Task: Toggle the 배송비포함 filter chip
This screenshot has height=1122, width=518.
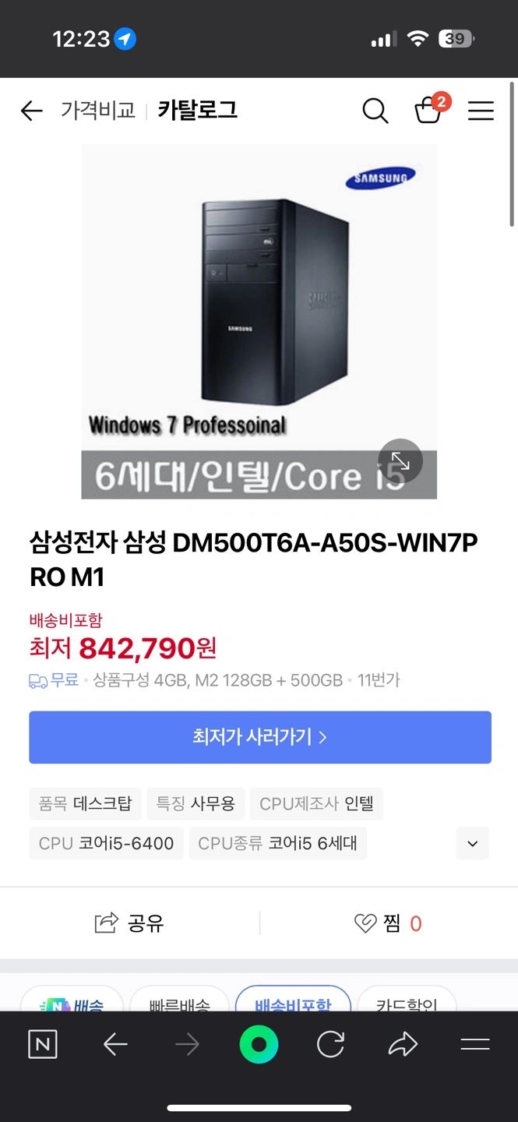Action: tap(293, 1000)
